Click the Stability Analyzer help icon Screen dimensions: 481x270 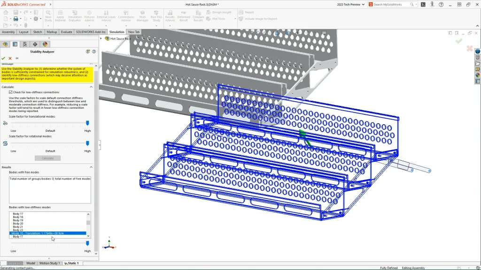click(93, 52)
